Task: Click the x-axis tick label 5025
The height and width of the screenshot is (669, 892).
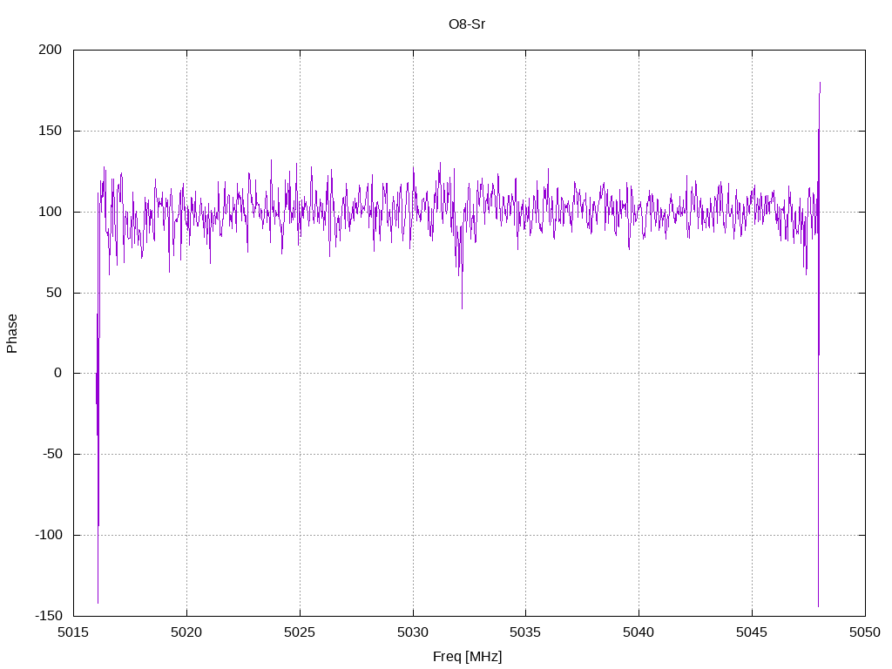Action: click(300, 632)
